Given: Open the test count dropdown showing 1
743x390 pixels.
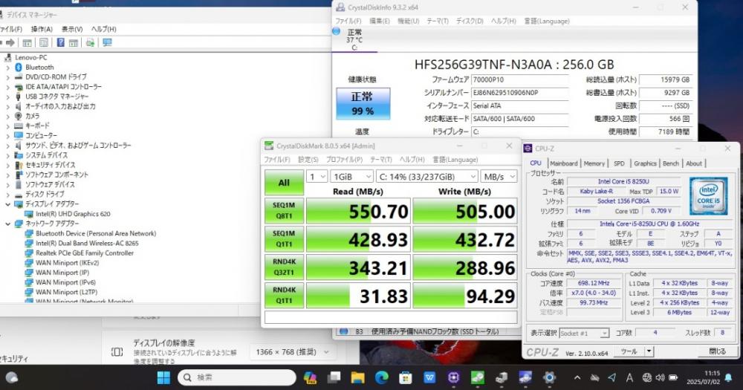Looking at the screenshot, I should [317, 177].
